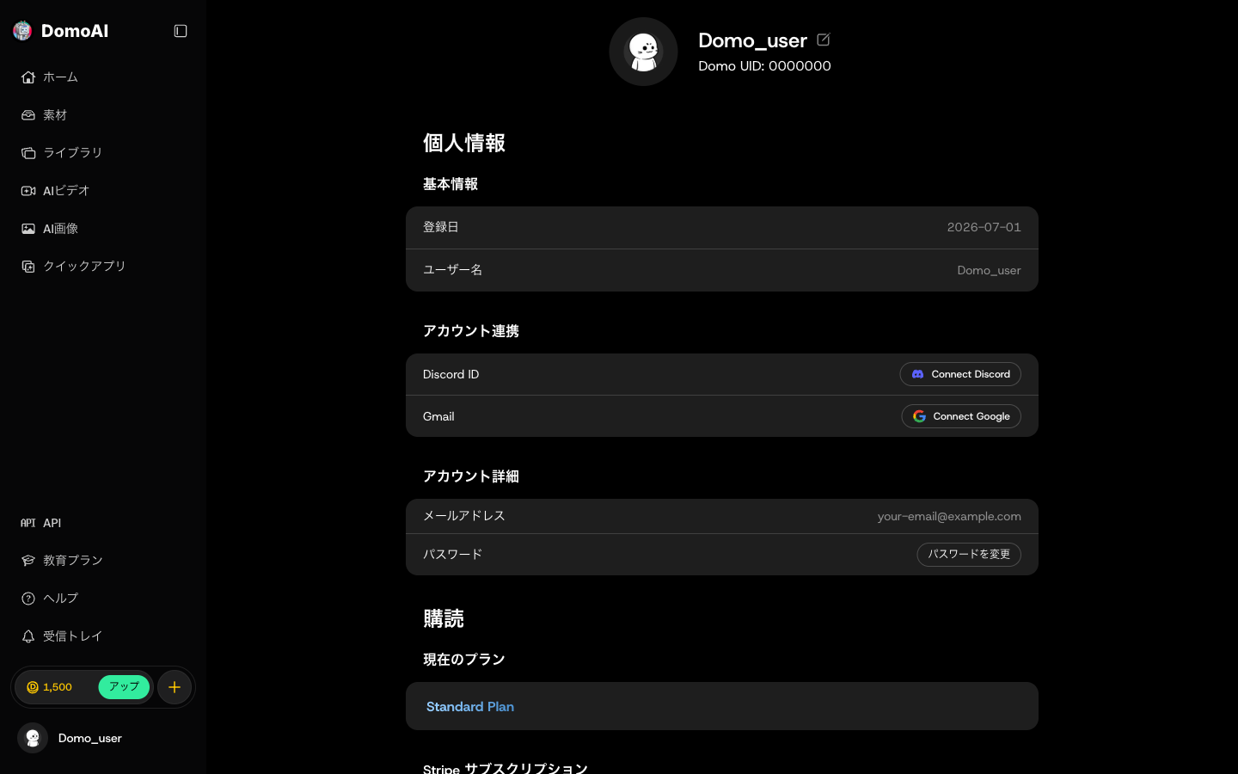Click the アカウント詳細 subheading
This screenshot has height=774, width=1238.
tap(471, 476)
